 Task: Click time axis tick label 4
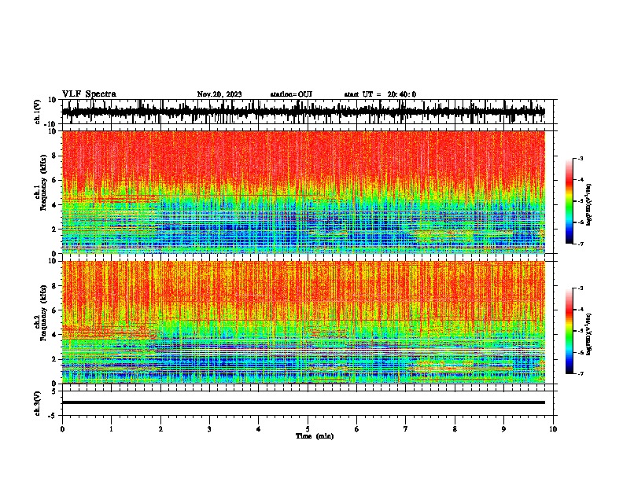click(x=258, y=429)
